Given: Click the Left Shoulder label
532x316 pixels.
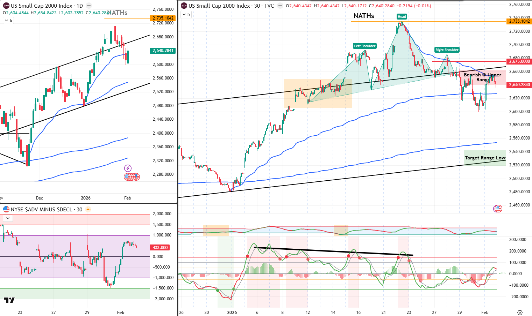Looking at the screenshot, I should pos(365,46).
